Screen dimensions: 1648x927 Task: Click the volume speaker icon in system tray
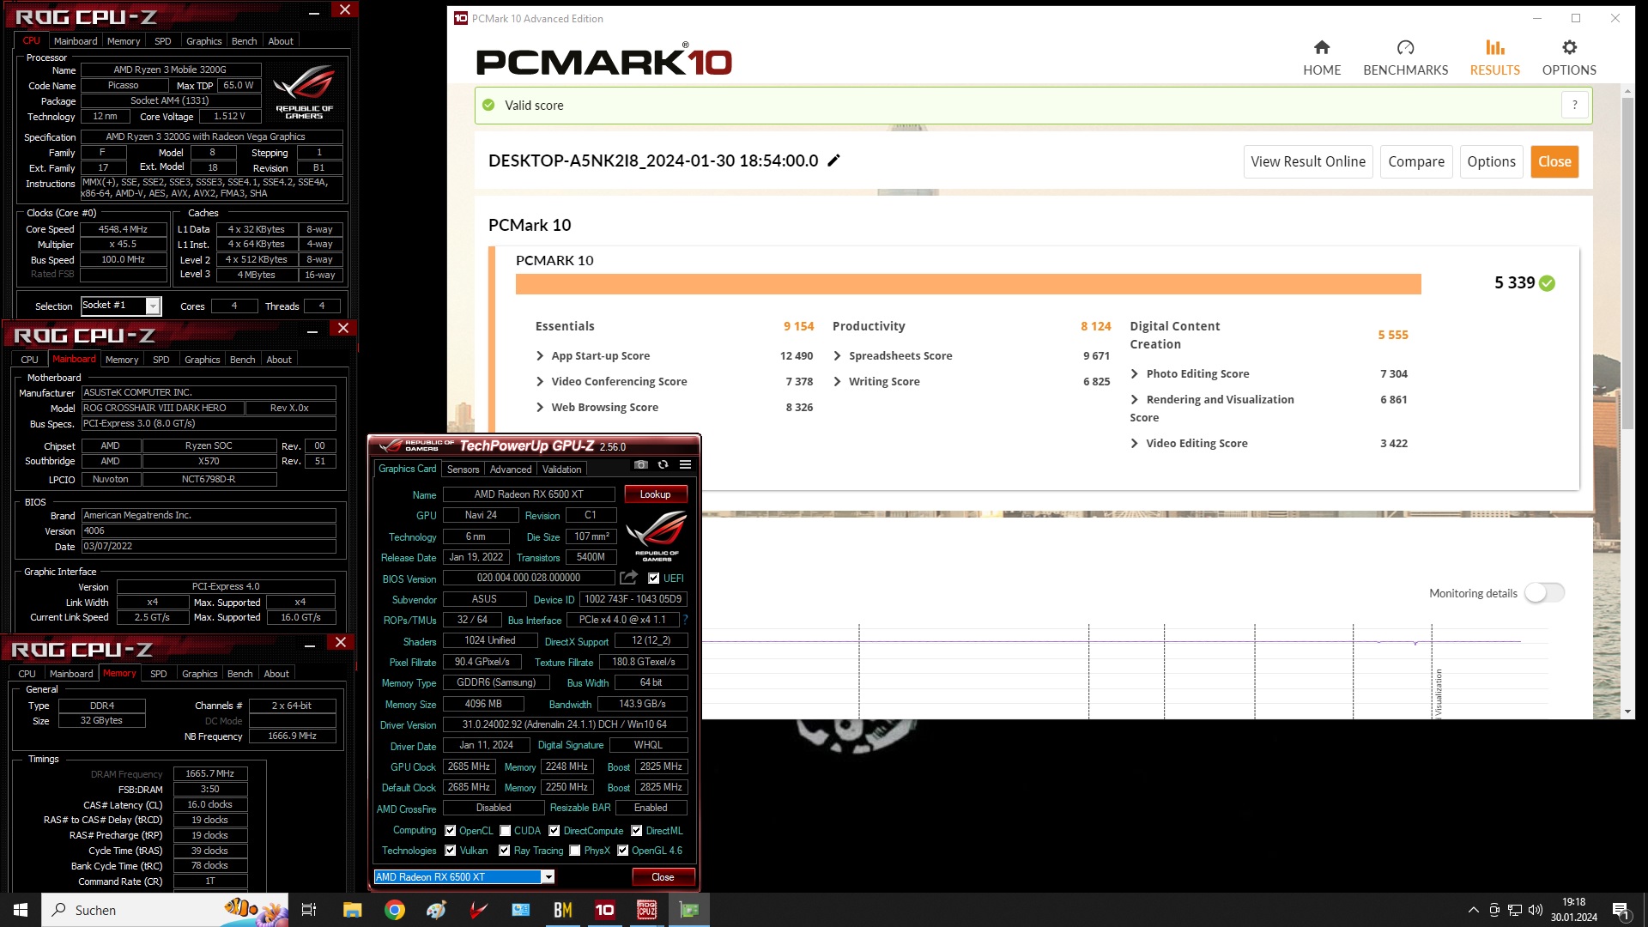pos(1536,910)
